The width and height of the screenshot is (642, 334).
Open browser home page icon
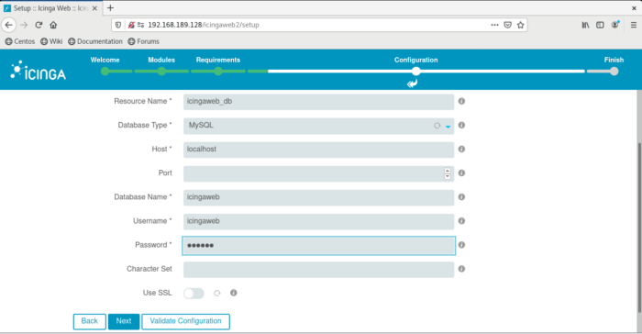tap(53, 25)
